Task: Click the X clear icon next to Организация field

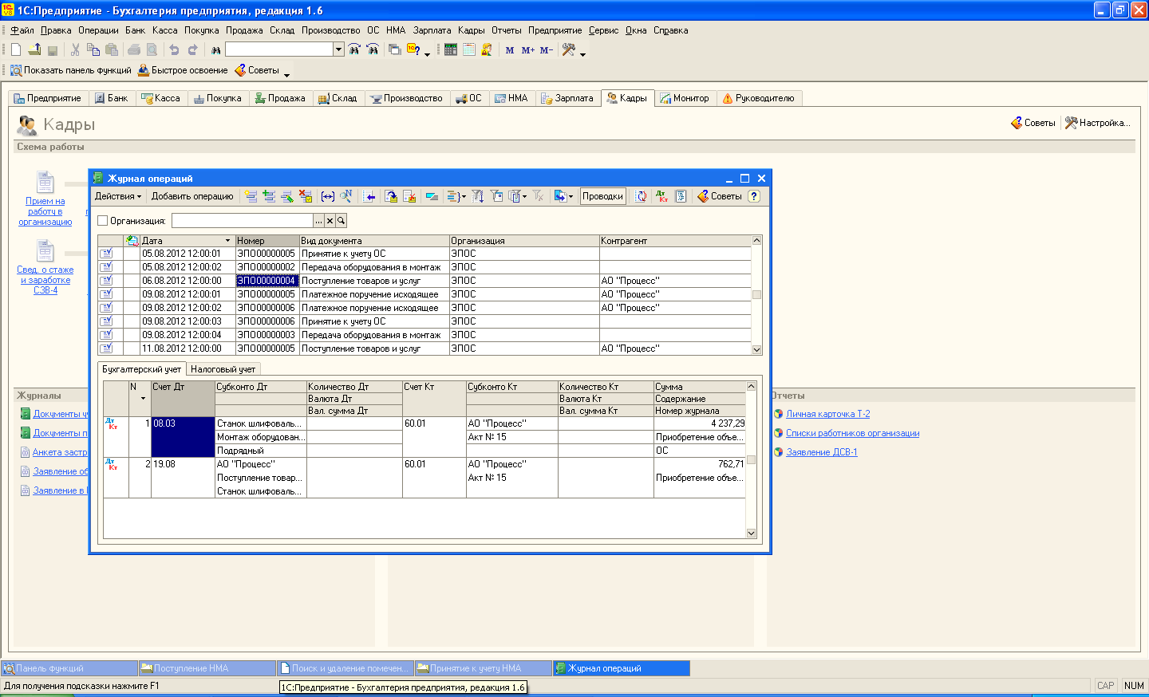Action: [330, 221]
